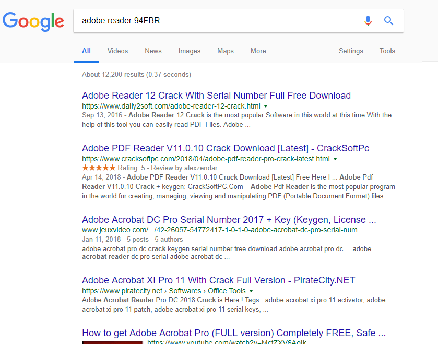The width and height of the screenshot is (438, 344).
Task: Expand dropdown arrow after piratecity.net breadcrumb
Action: coord(251,291)
